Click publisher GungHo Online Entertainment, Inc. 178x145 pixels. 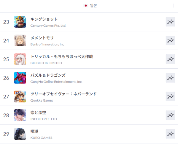[x=56, y=82]
